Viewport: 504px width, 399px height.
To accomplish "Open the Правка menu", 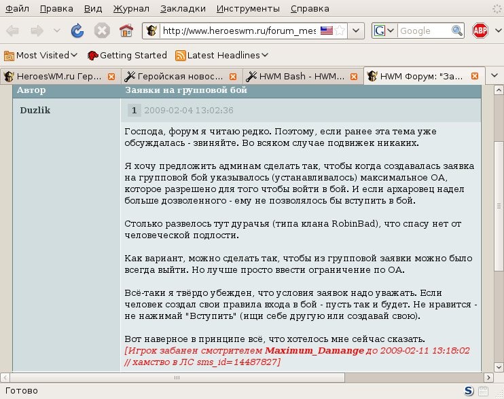I will pyautogui.click(x=56, y=9).
